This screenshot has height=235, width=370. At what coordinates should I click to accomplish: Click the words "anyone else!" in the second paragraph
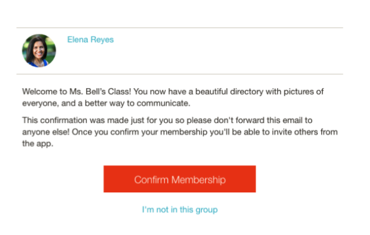pos(46,132)
